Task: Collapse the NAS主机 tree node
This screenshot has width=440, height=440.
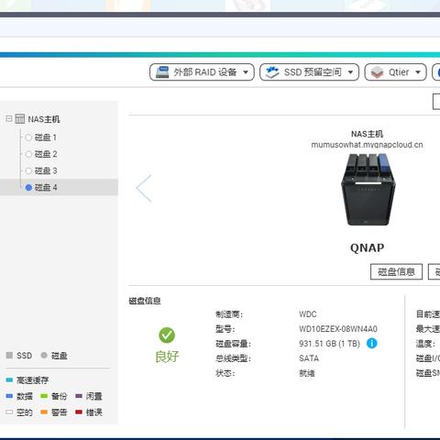Action: coord(9,118)
